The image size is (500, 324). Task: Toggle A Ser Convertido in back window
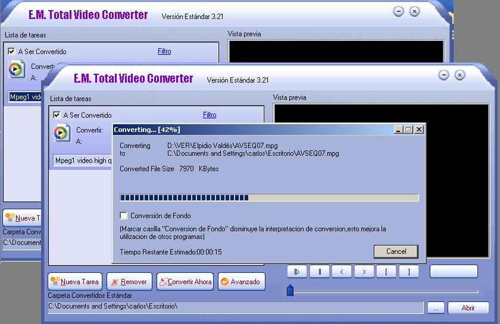[11, 52]
